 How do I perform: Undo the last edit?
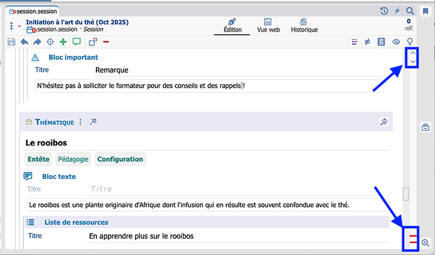25,42
